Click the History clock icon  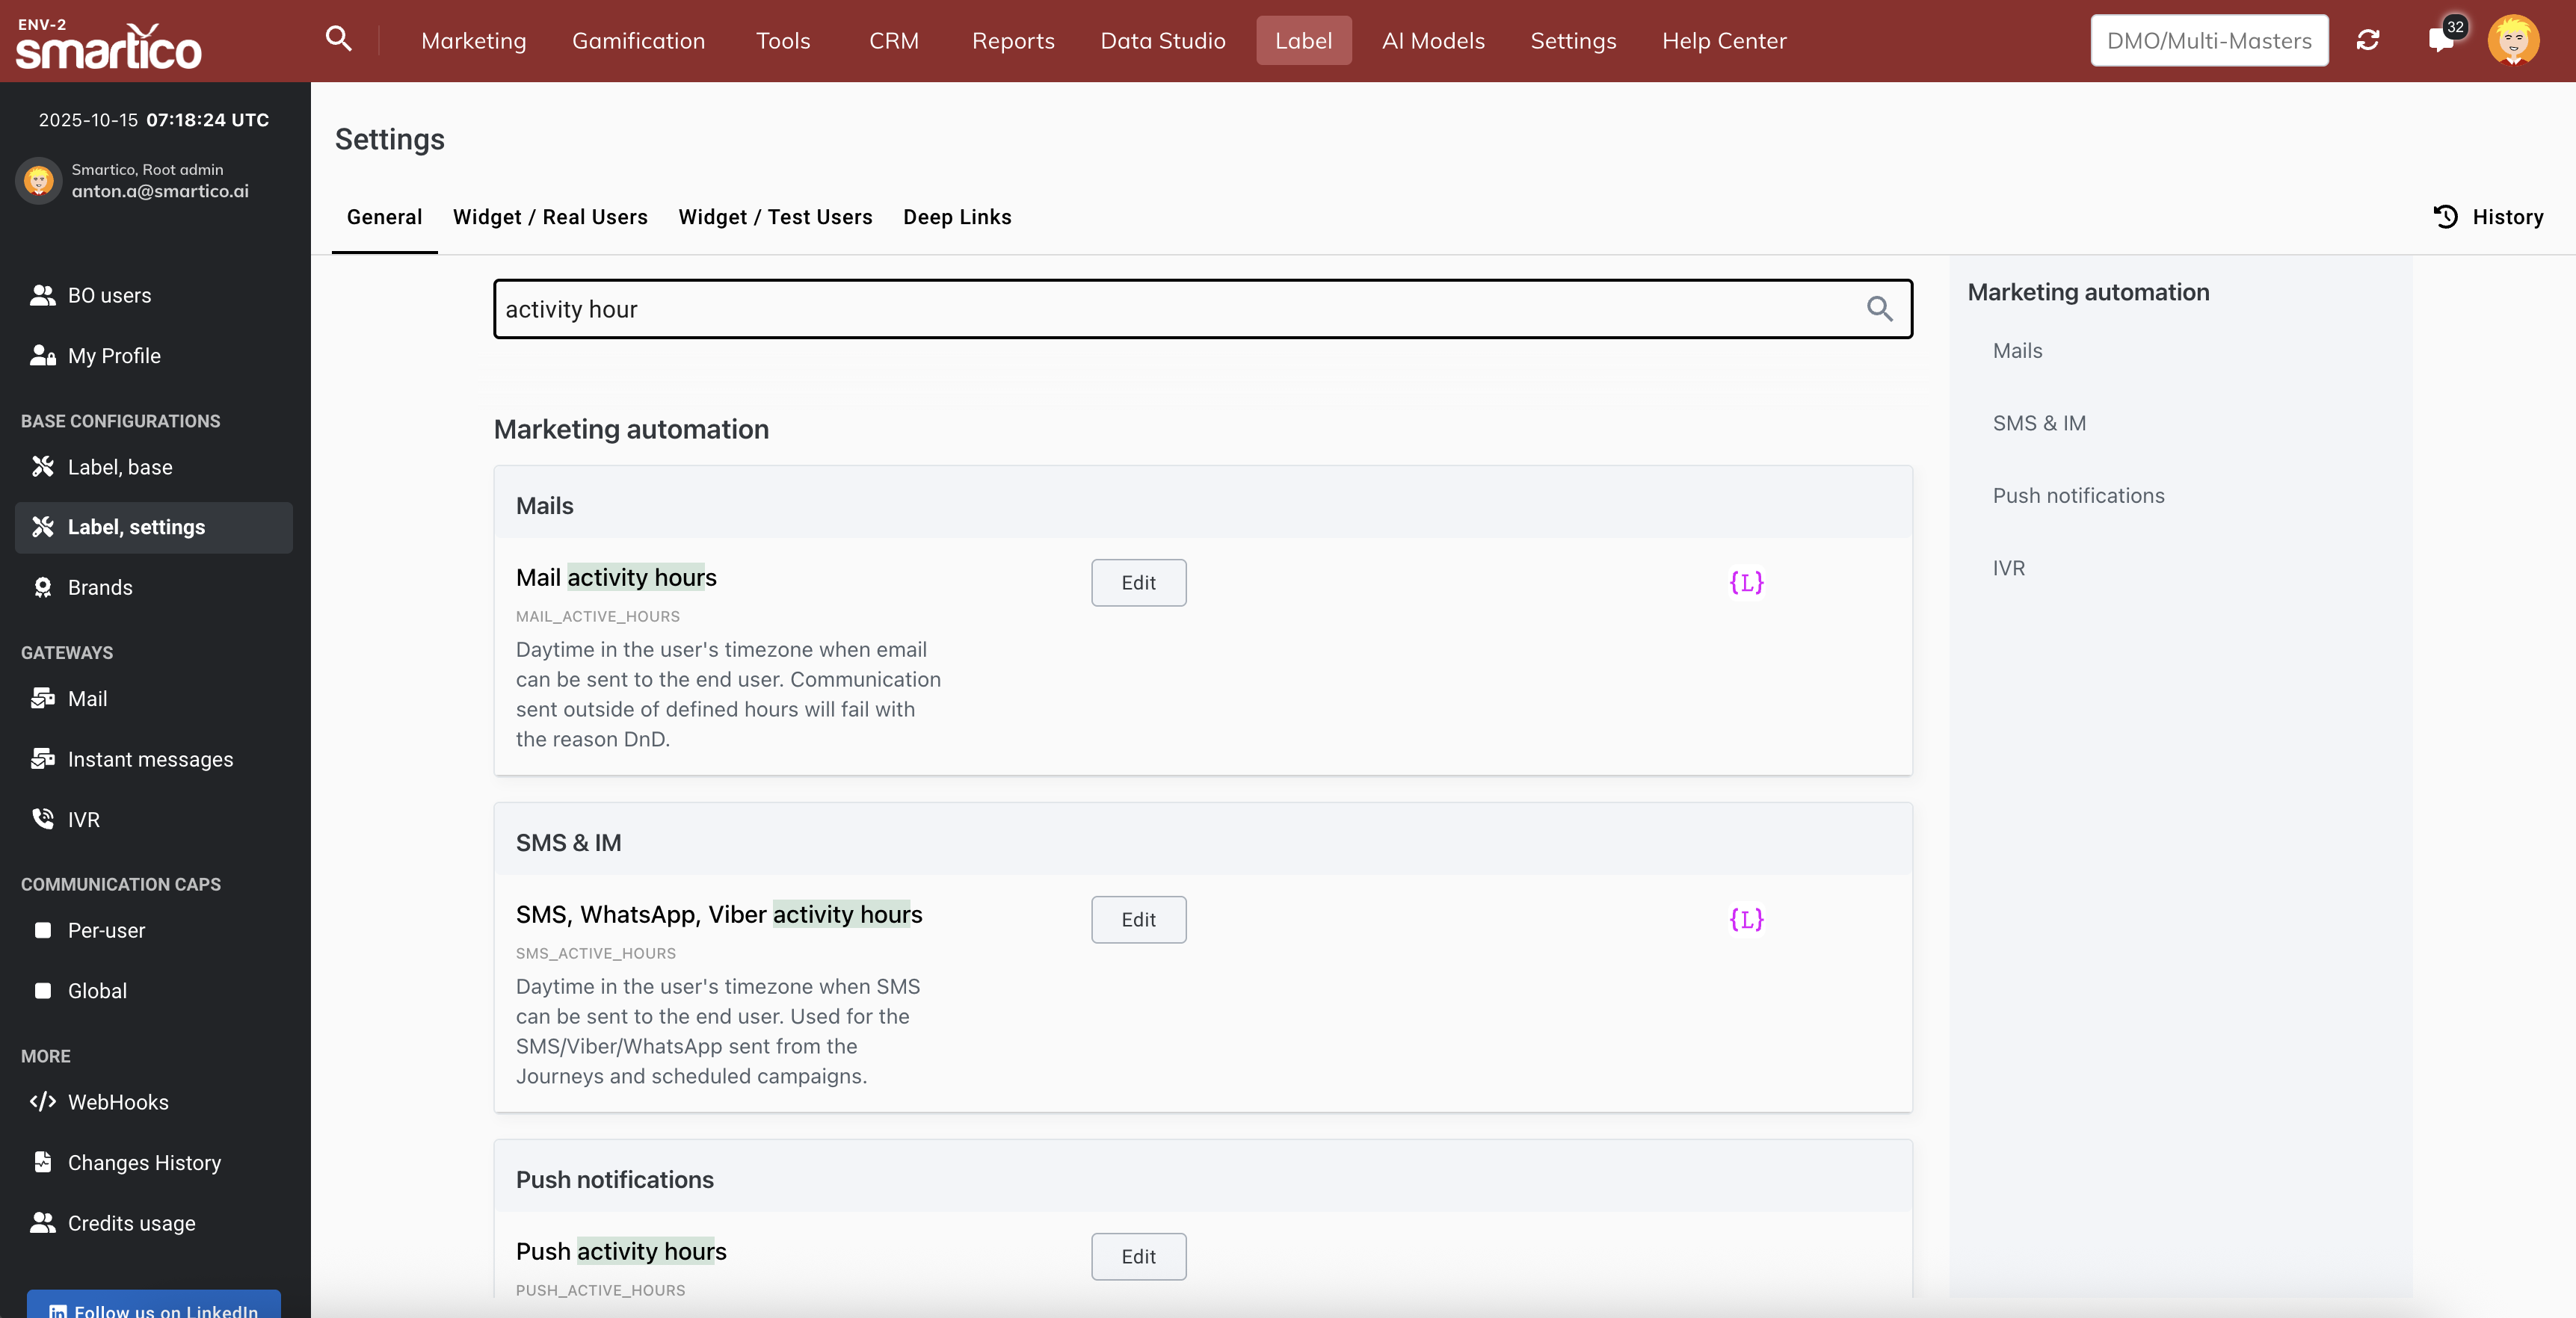pos(2445,217)
